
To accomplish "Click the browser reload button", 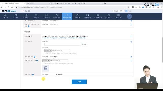I will [x=9, y=7].
